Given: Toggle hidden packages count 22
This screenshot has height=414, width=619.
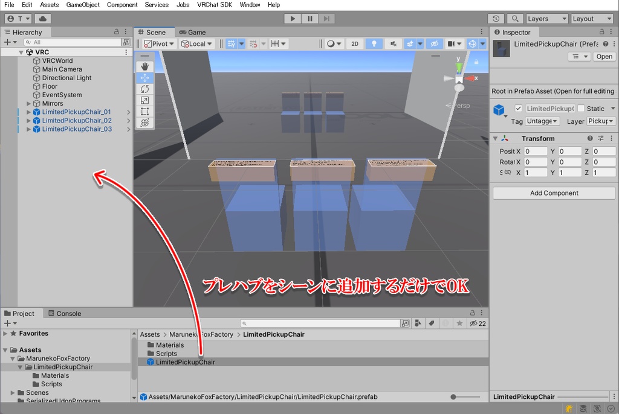Looking at the screenshot, I should point(478,323).
